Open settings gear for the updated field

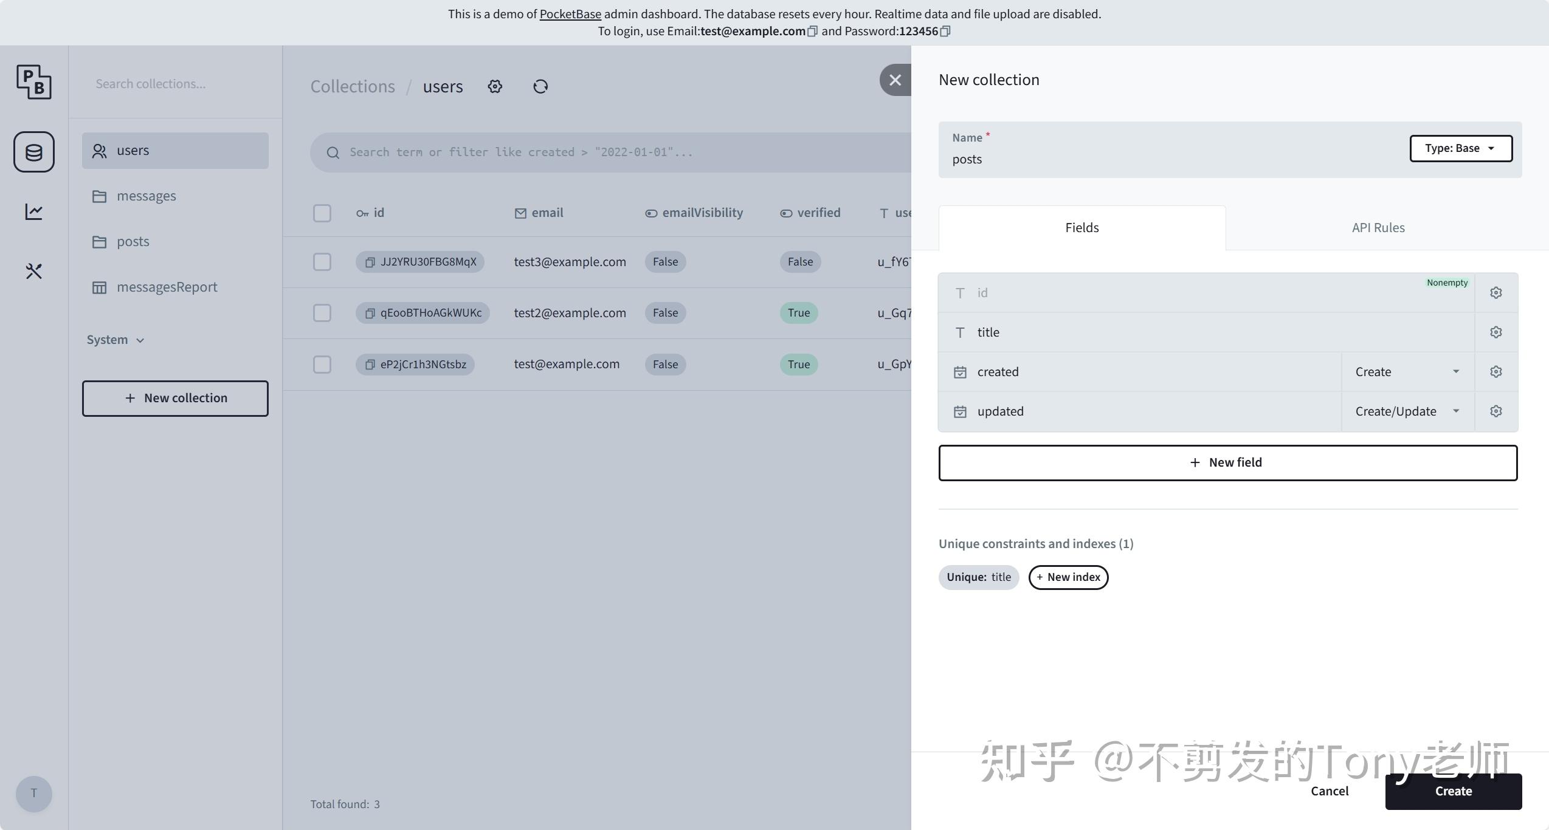1496,411
